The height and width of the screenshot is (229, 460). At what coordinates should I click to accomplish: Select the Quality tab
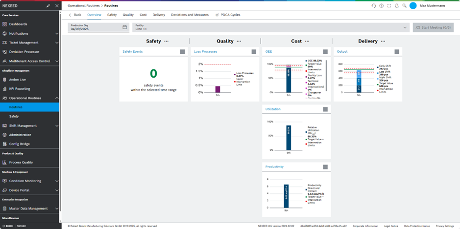click(x=128, y=15)
